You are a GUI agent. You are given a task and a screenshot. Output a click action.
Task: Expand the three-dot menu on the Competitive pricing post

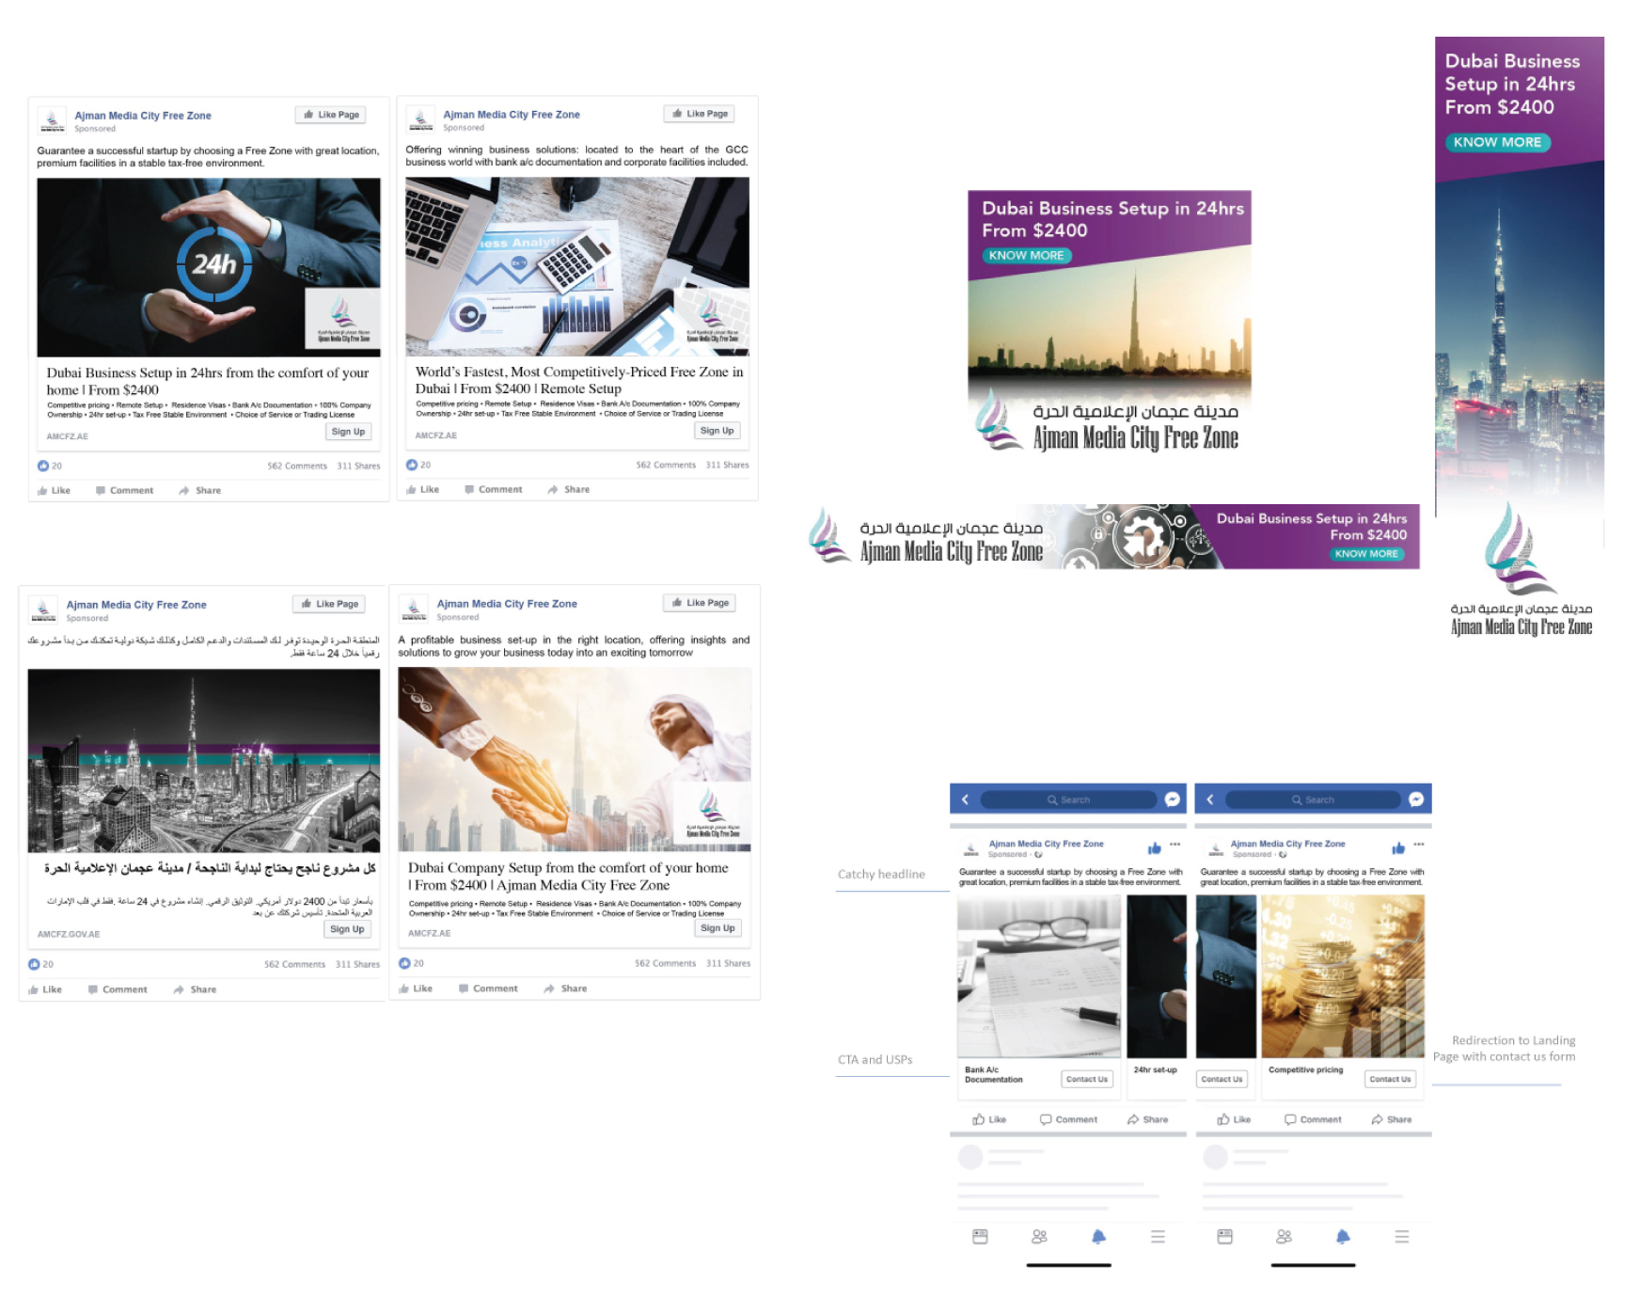pos(1418,845)
